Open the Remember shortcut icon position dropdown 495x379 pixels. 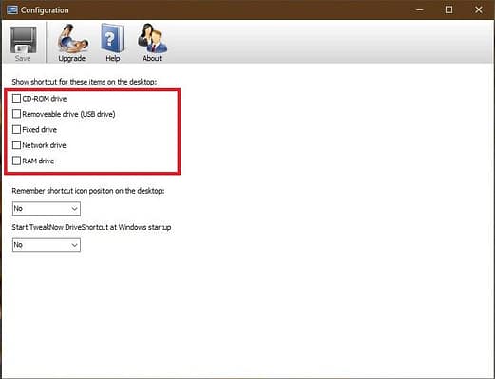click(47, 208)
